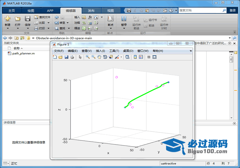Open the Brush color dropdown arrow

[x=121, y=57]
